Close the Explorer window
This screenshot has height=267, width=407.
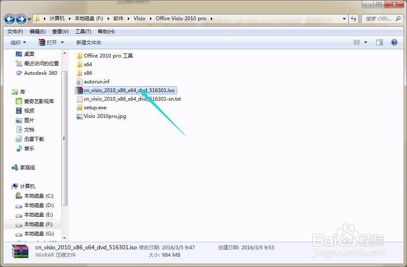click(x=394, y=4)
